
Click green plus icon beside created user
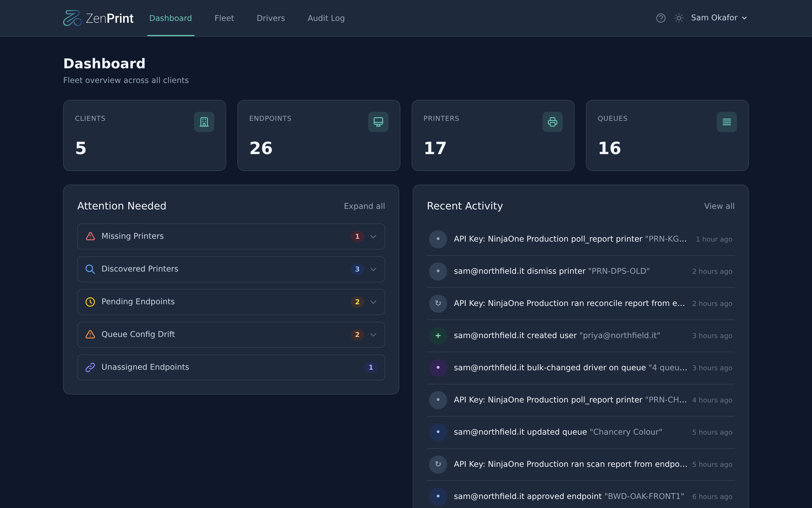[438, 336]
